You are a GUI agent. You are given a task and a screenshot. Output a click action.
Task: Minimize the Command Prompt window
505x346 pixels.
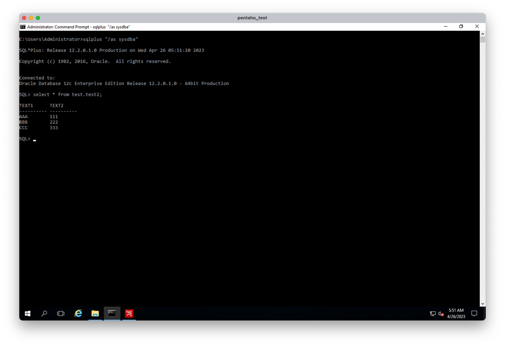pos(445,27)
